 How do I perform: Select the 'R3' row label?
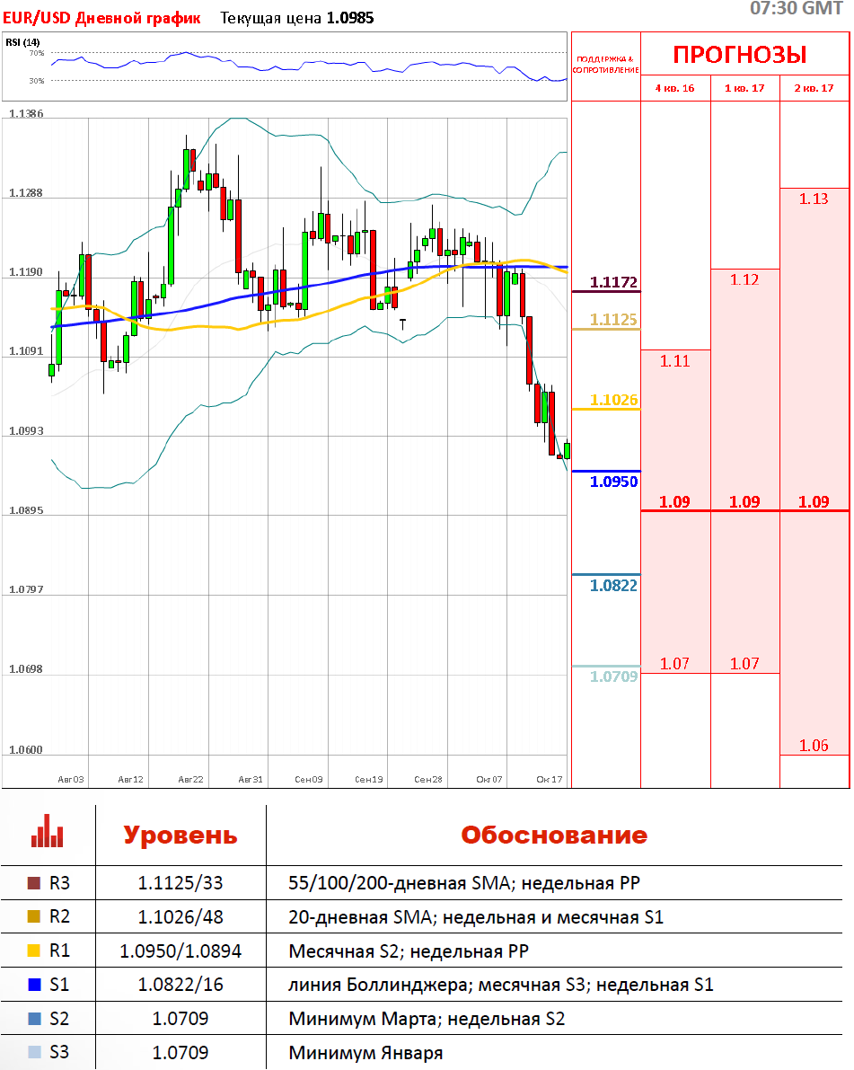[59, 883]
